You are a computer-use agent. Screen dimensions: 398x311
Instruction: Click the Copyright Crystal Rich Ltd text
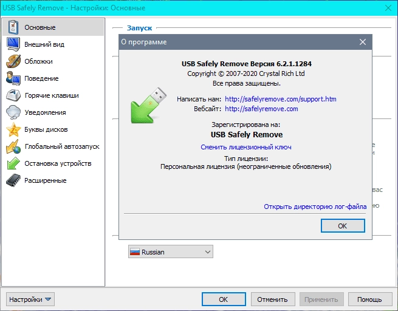point(246,73)
